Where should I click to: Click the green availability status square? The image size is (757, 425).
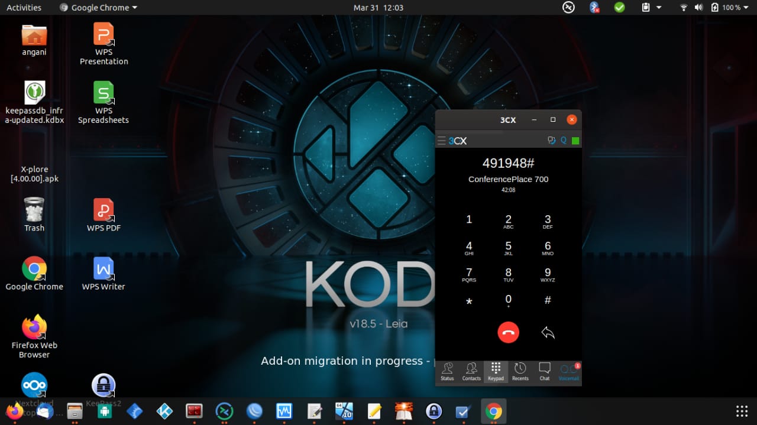575,141
